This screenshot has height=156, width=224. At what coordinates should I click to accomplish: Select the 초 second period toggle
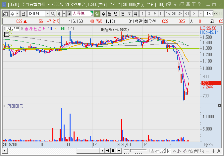129,14
